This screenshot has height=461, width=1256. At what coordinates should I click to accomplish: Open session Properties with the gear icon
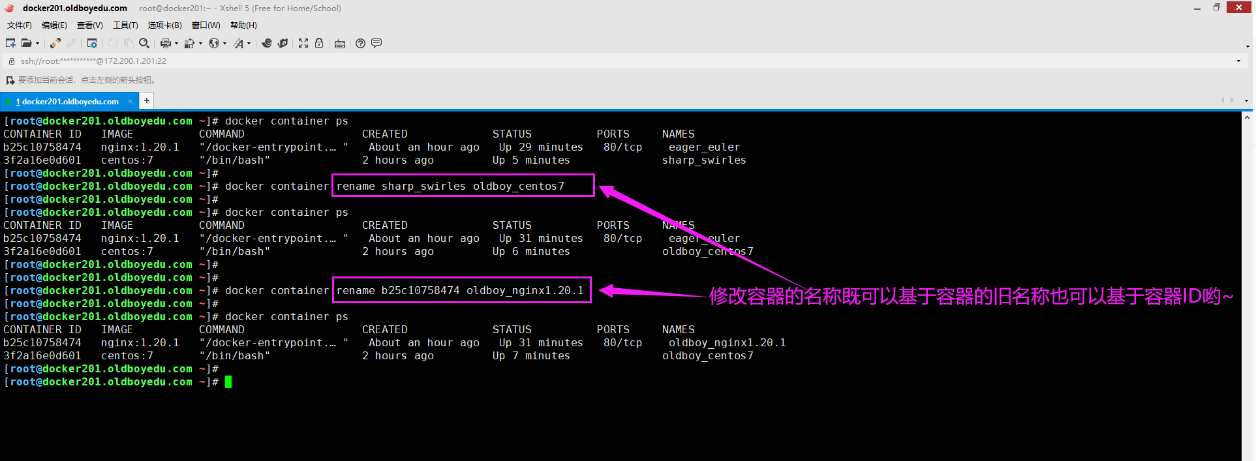click(92, 44)
